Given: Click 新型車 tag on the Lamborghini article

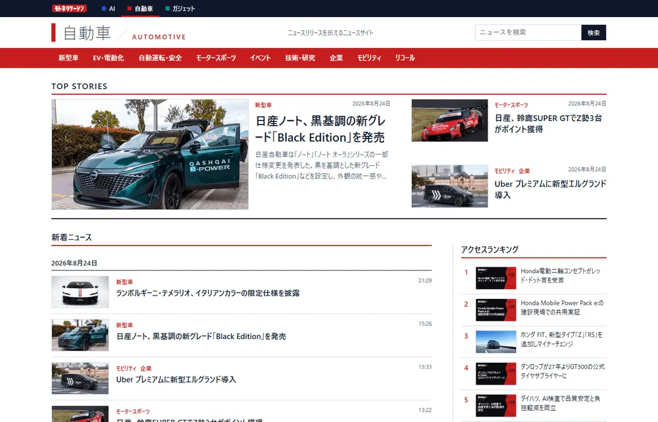Looking at the screenshot, I should [124, 282].
